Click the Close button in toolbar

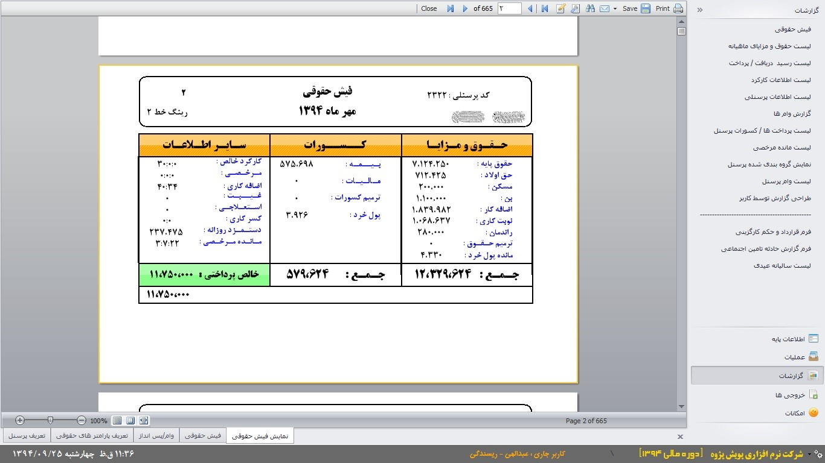(x=429, y=8)
